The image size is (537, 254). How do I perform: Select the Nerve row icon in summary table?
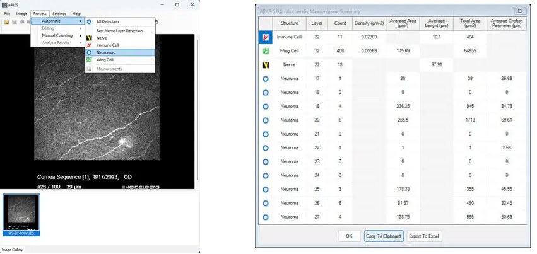pyautogui.click(x=266, y=65)
